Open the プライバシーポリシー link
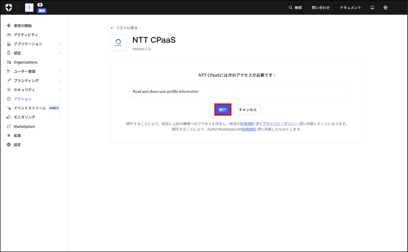Viewport: 408px width, 252px height. tap(280, 124)
